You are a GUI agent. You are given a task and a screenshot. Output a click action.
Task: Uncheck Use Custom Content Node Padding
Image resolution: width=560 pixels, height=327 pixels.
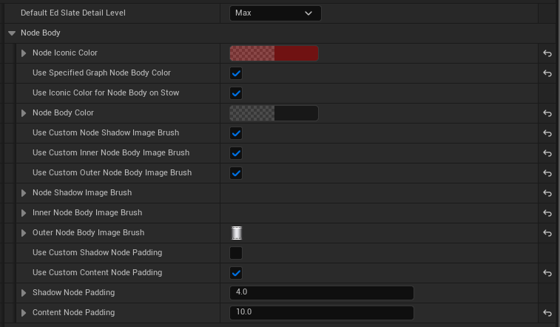236,273
